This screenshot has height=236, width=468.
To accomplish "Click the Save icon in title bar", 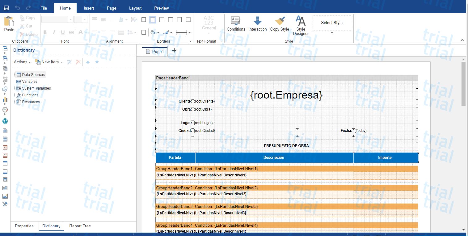I will [6, 8].
